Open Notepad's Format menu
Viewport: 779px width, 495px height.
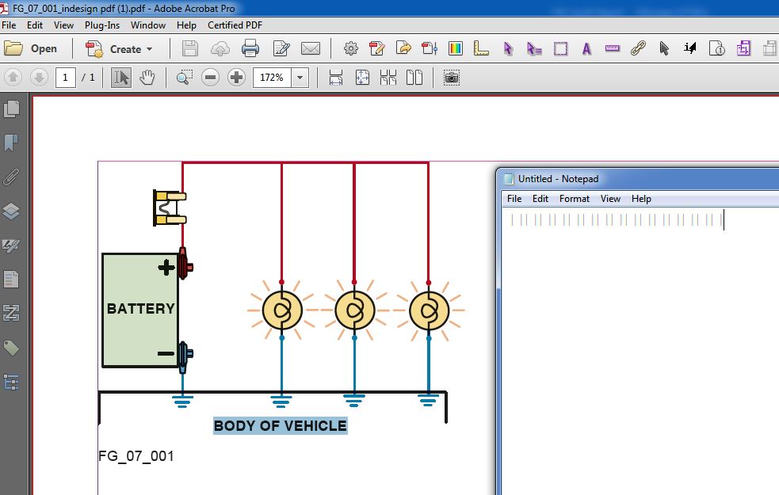[x=574, y=199]
